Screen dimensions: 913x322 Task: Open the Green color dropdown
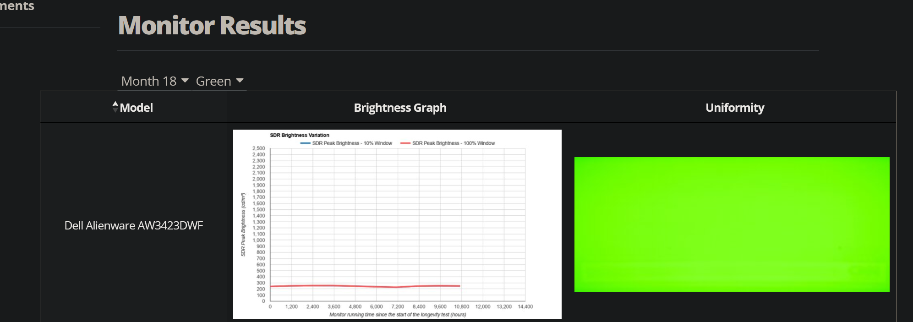[219, 81]
